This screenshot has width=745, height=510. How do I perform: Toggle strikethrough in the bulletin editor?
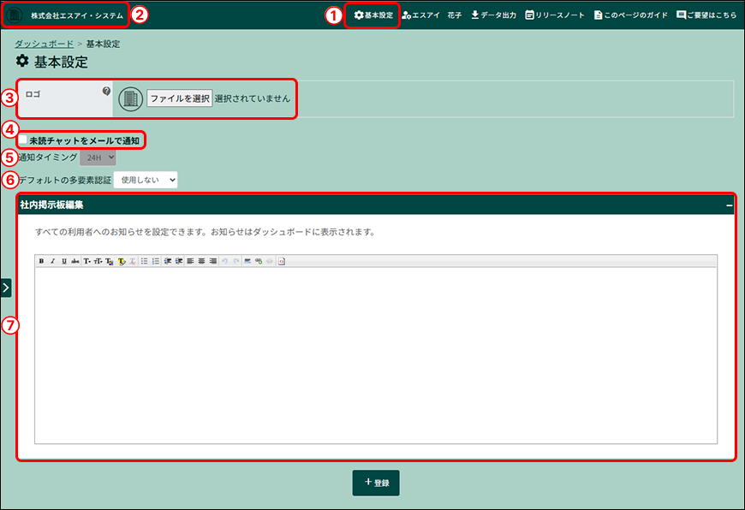pos(75,261)
